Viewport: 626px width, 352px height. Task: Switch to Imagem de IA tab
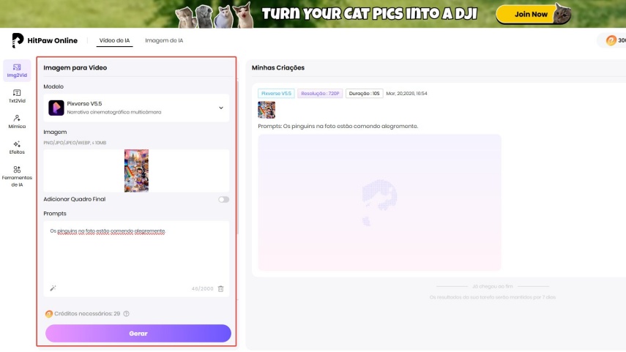tap(164, 40)
